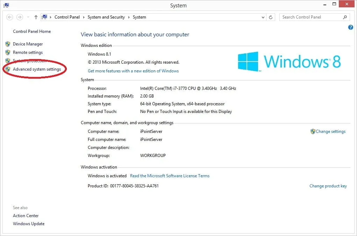Open Windows Update from See also
Screen dimensions: 357x236
(x=29, y=224)
